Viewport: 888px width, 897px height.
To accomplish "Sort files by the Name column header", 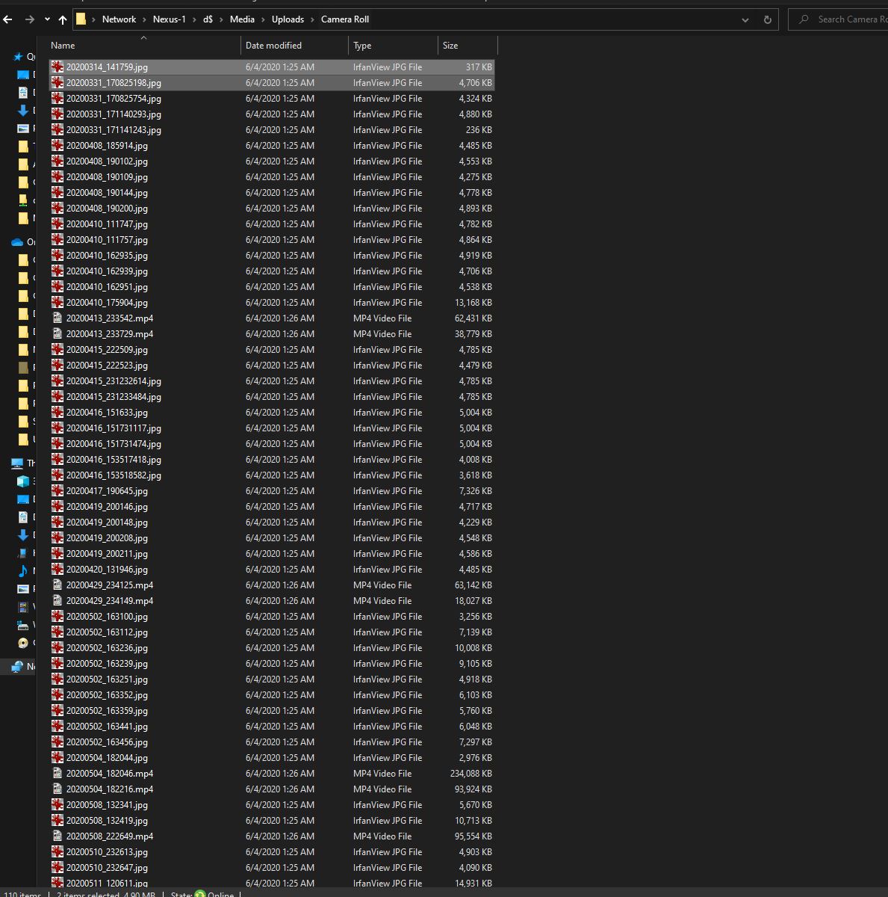I will tap(63, 46).
